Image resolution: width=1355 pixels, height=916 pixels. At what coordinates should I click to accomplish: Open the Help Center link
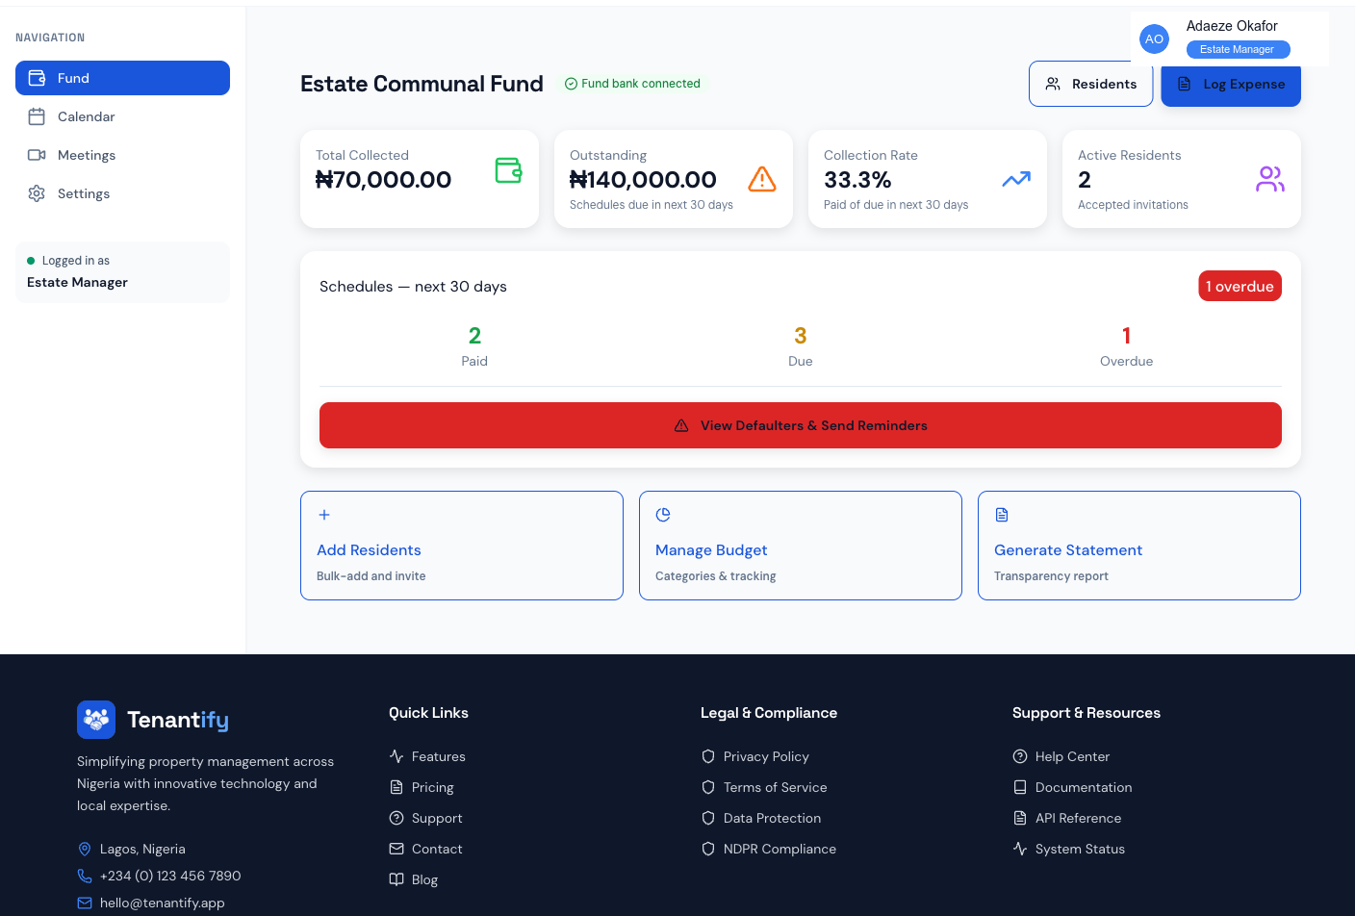1072,756
